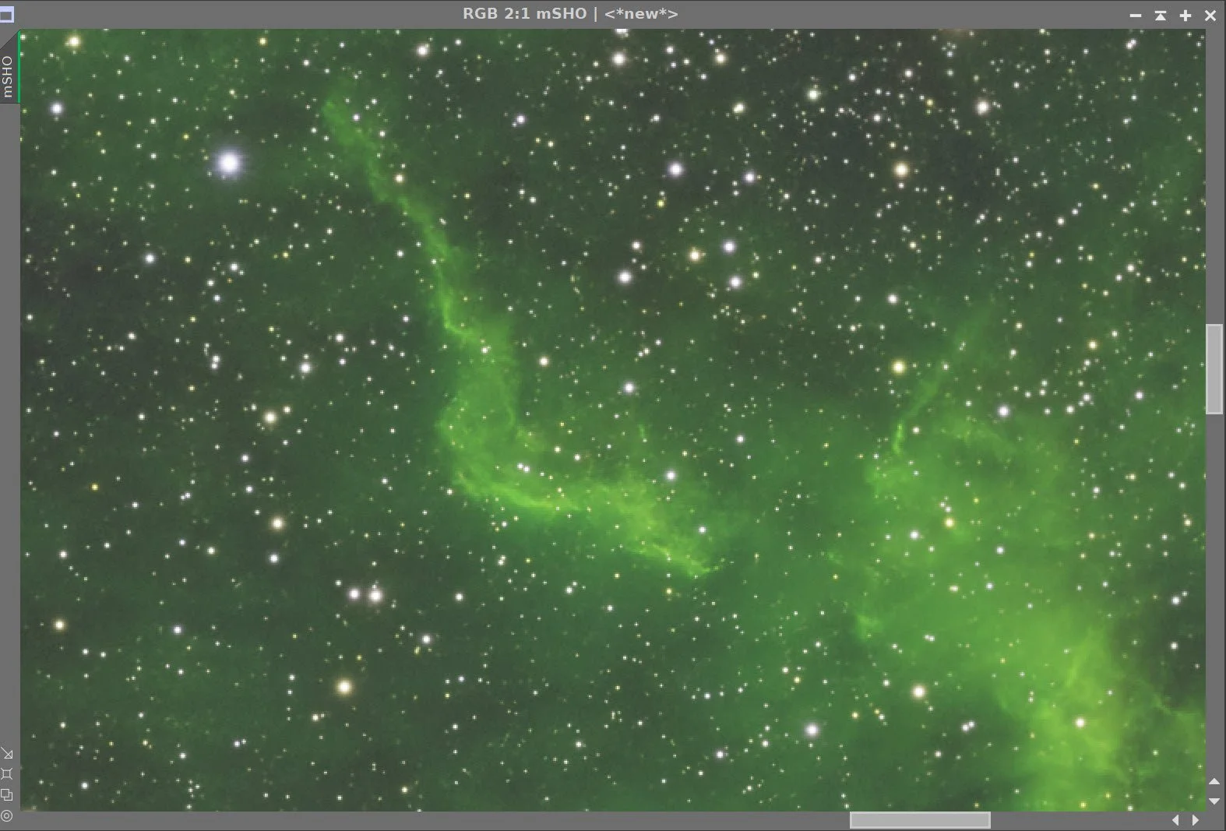Click the vertical scroll up arrow

pos(1214,781)
